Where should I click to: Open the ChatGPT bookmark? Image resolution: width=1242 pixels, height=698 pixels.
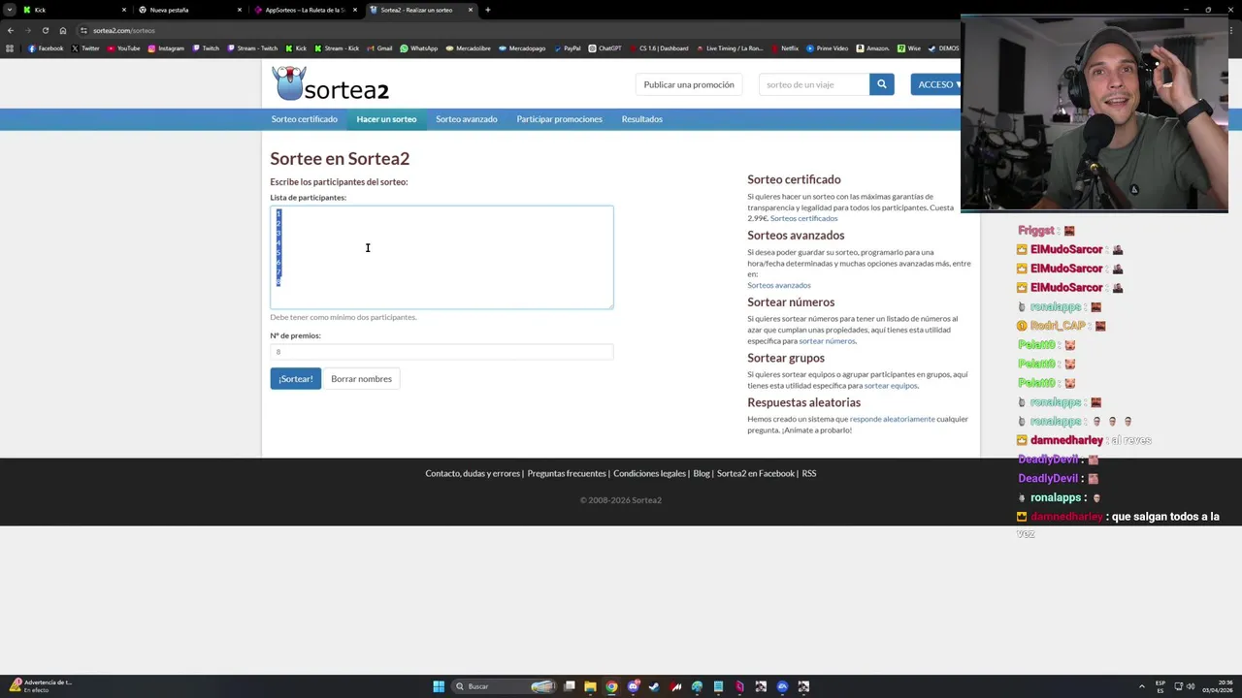[x=605, y=48]
